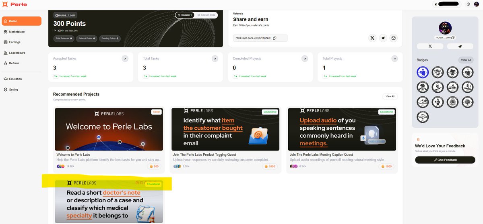Viewport: 483px width, 224px height.
Task: Click the Setting gear icon
Action: pos(5,90)
